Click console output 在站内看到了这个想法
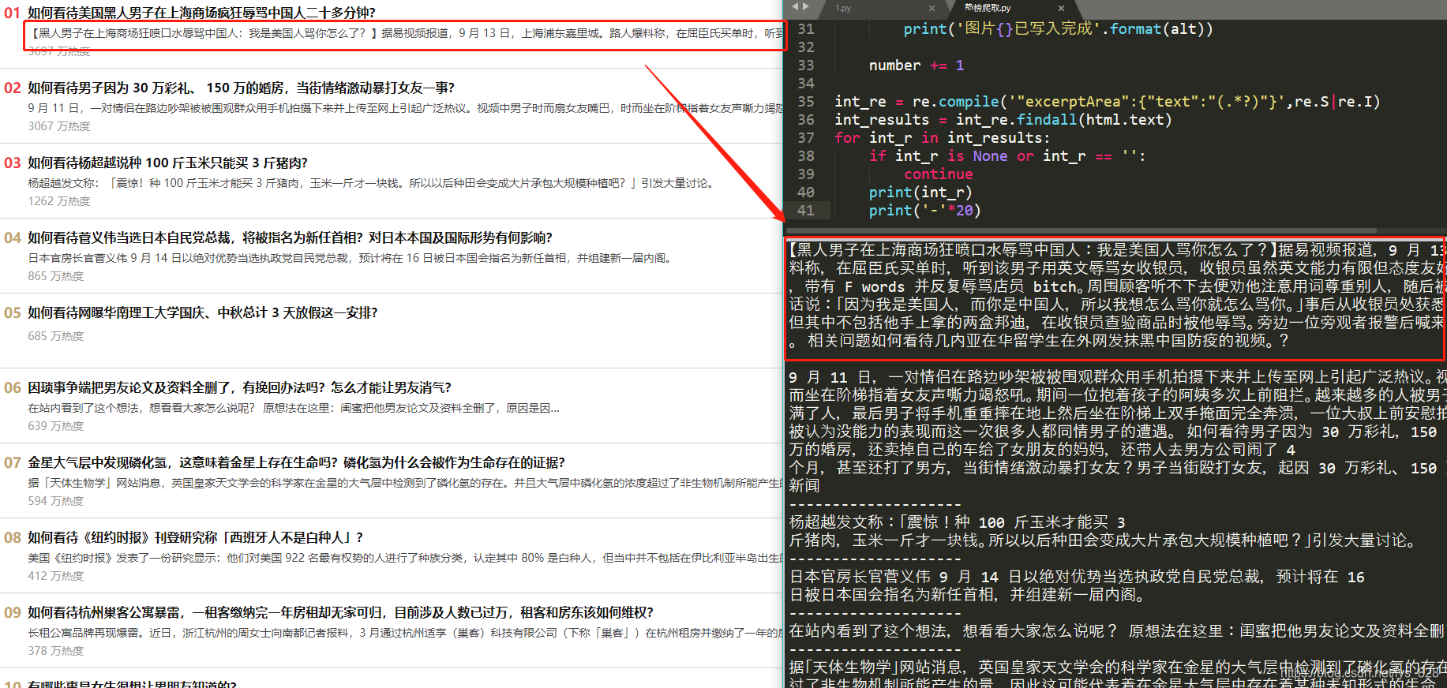The image size is (1447, 688). coord(1116,631)
